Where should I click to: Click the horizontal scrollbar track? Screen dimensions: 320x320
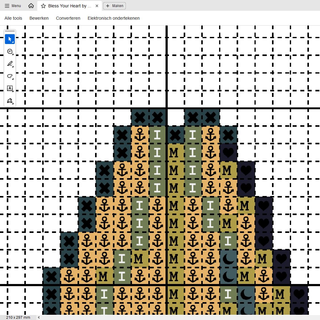pyautogui.click(x=178, y=317)
